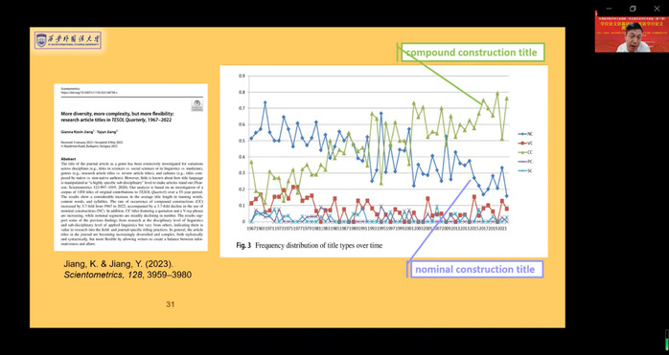Minimize the meeting window
Screen dimensions: 669x355
[609, 9]
